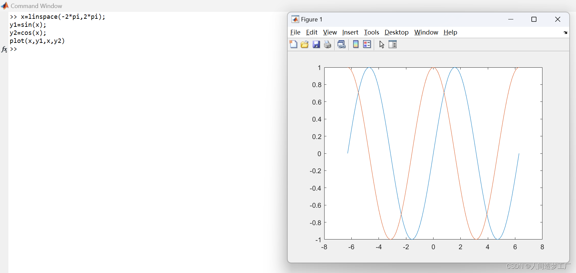The width and height of the screenshot is (576, 273).
Task: Open the Tools menu in Figure 1
Action: coord(371,32)
